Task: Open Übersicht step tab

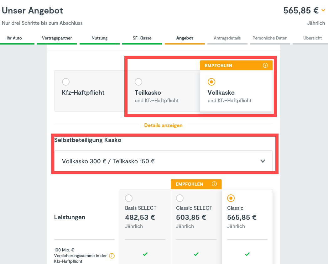Action: point(313,38)
